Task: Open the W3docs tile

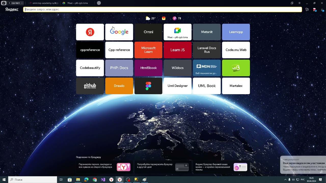Action: point(178,68)
